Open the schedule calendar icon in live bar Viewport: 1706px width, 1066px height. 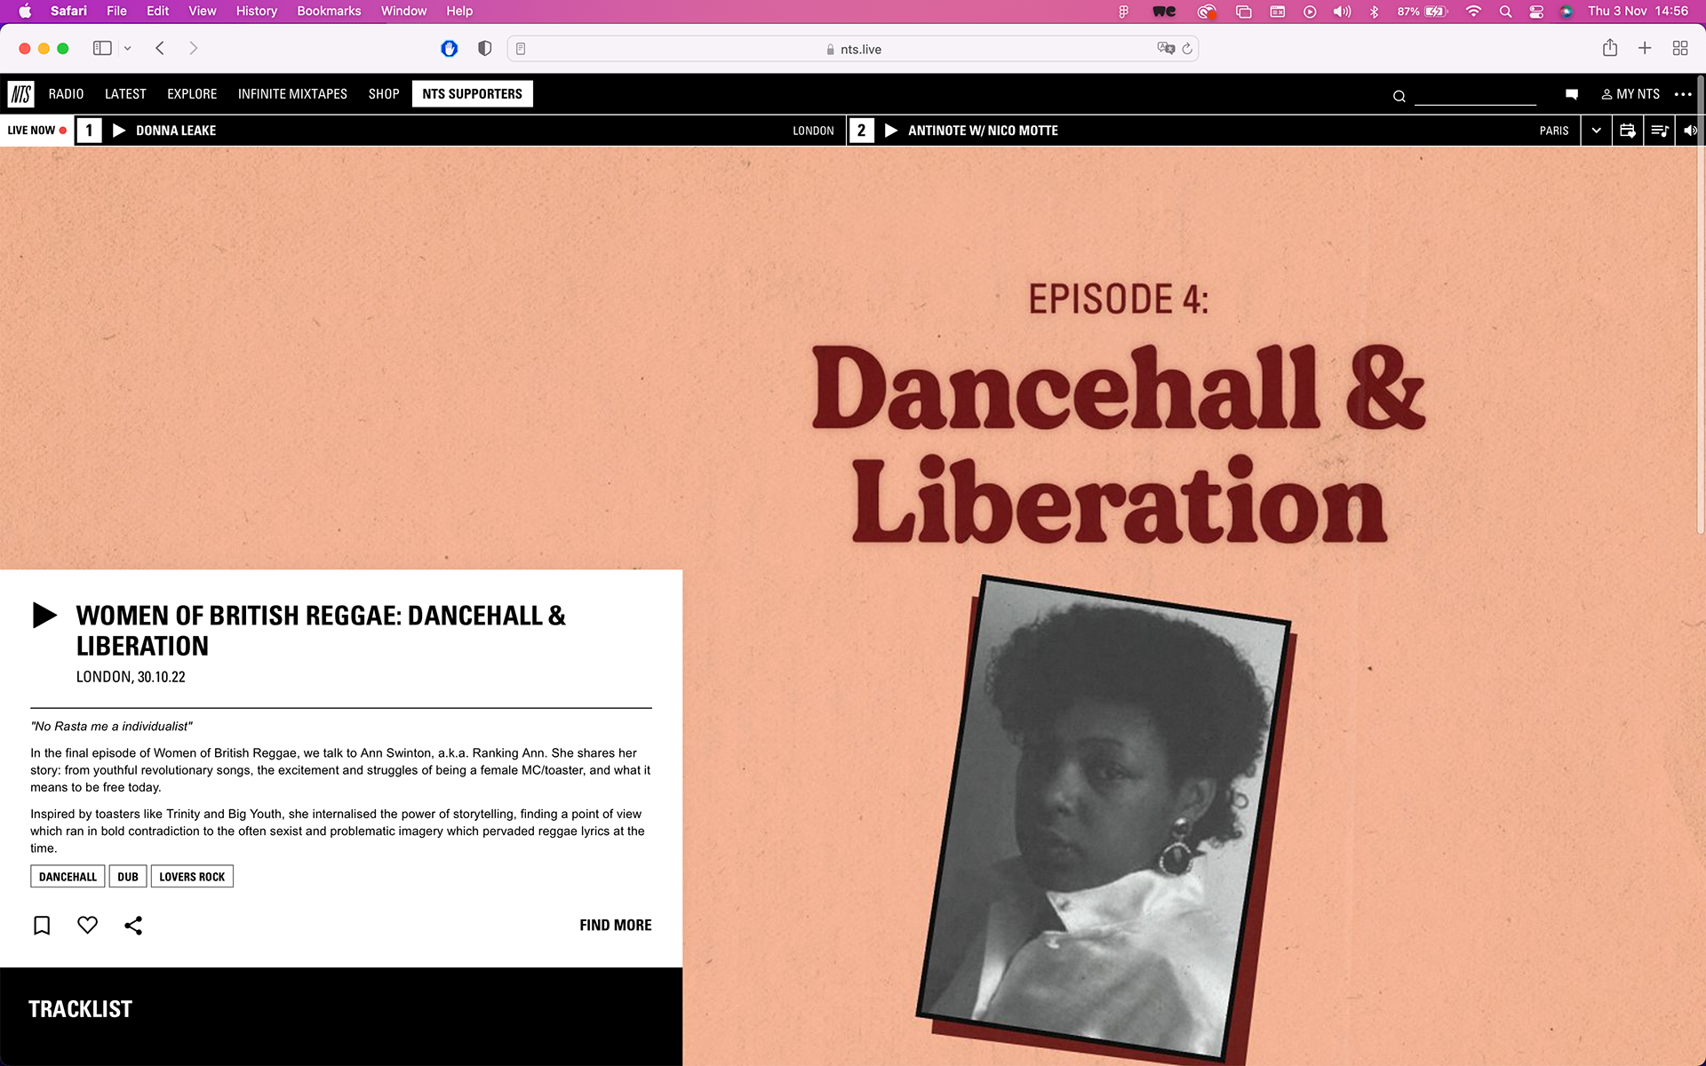pos(1628,131)
